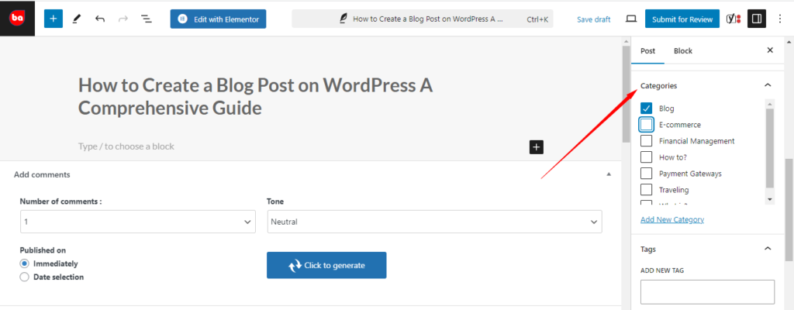This screenshot has width=794, height=310.
Task: Check the Financial Management category
Action: tap(646, 141)
